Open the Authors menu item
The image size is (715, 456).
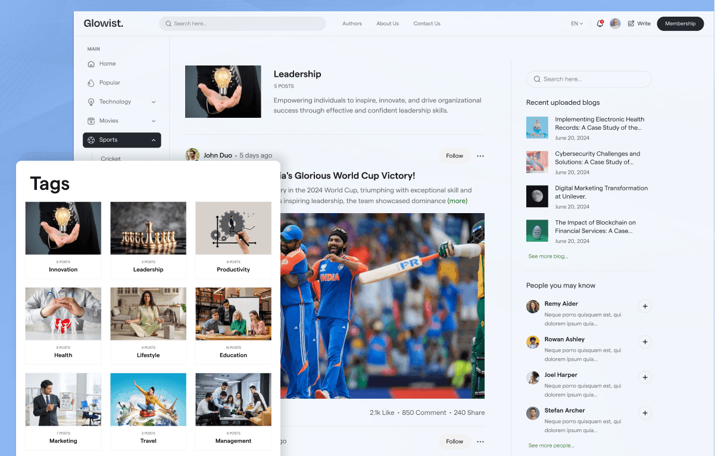(352, 24)
